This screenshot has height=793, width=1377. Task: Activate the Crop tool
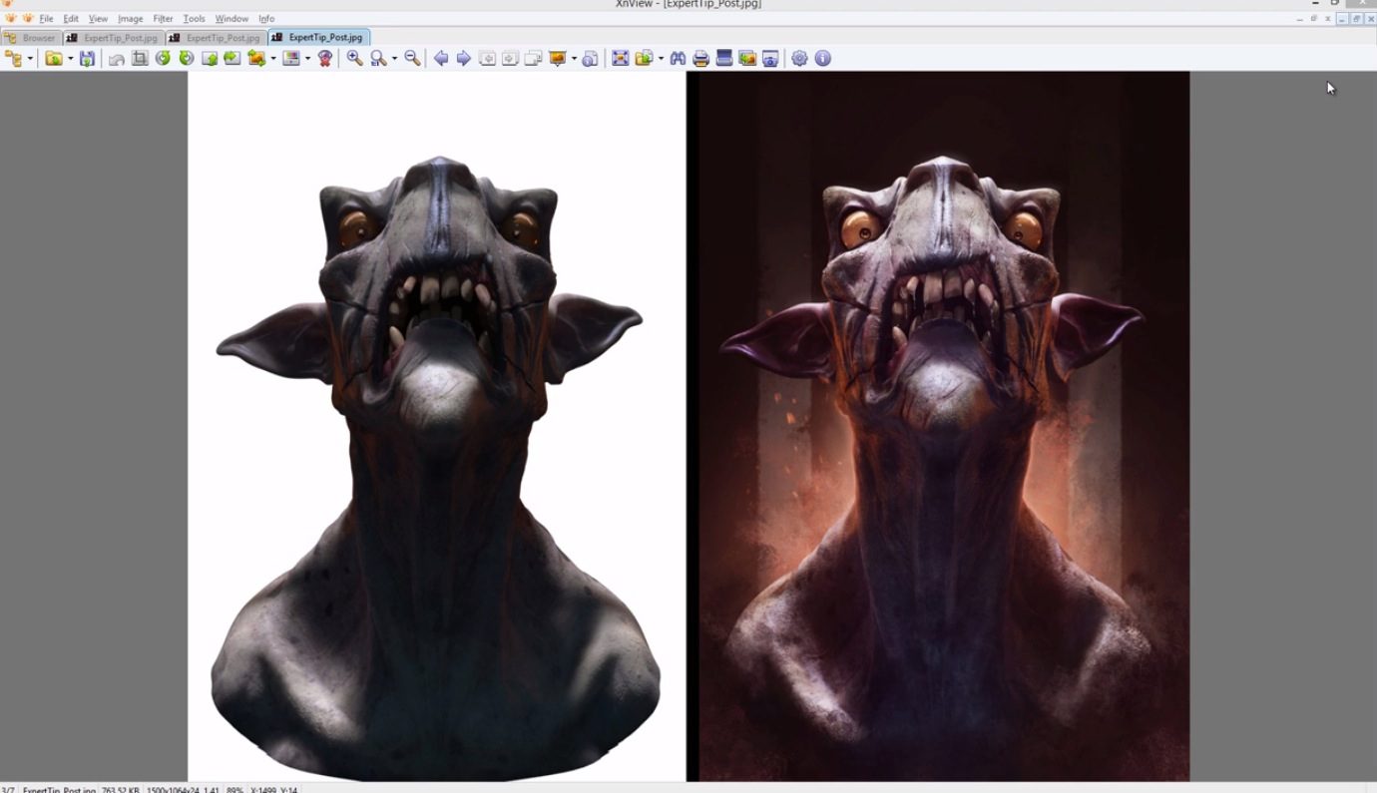139,58
